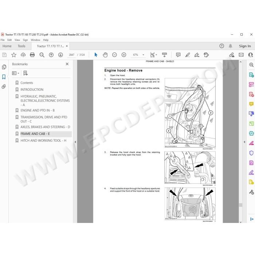The height and width of the screenshot is (255, 255).
Task: Click the document scrollbar down arrow
Action: 240,222
